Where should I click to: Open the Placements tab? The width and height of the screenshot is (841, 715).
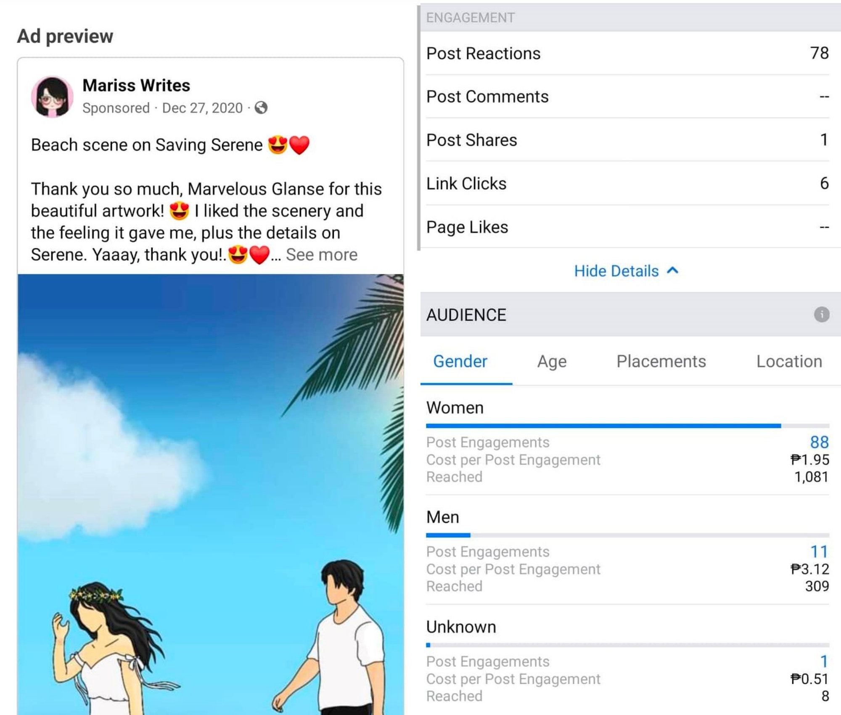coord(661,361)
